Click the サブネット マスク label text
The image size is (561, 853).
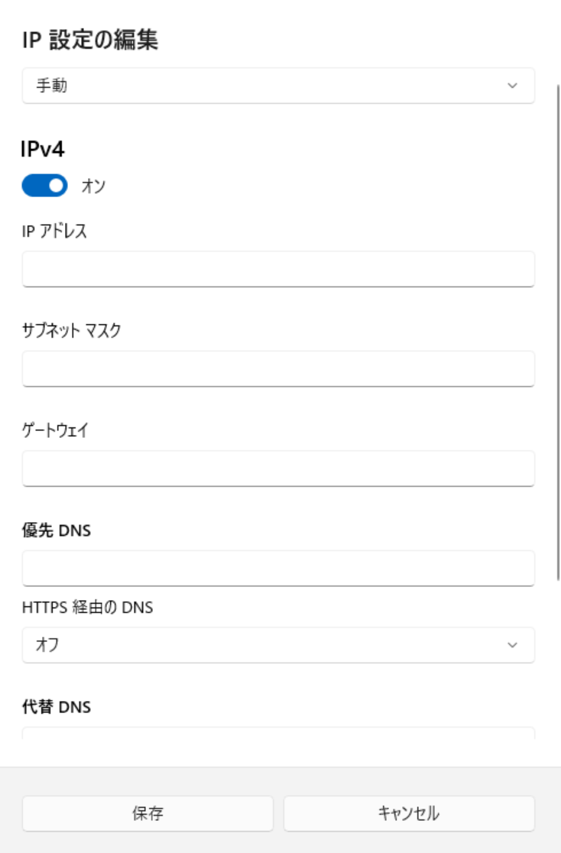[x=71, y=330]
